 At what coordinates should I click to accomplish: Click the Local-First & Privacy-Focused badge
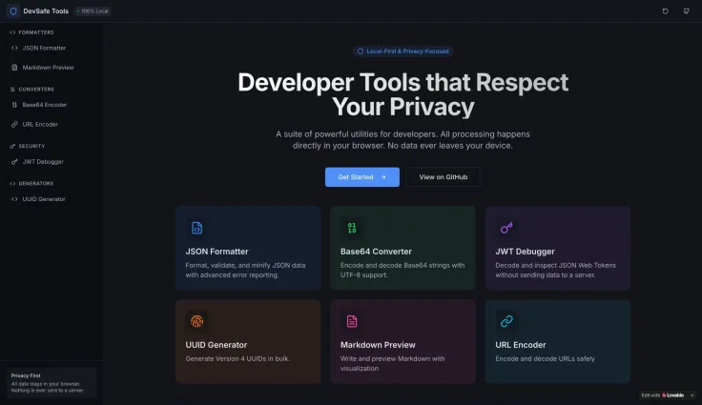(403, 51)
